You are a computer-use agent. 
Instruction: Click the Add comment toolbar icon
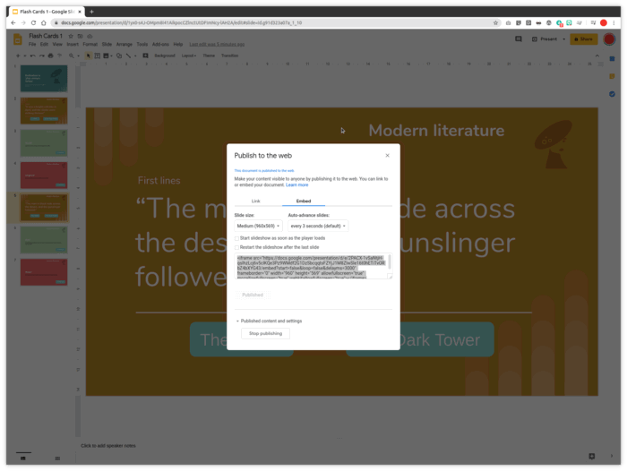click(x=145, y=56)
